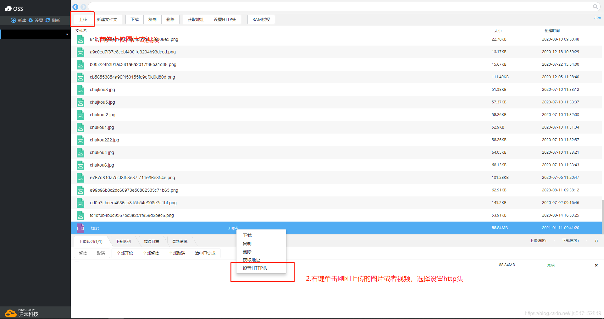This screenshot has width=604, height=319.
Task: Click the 下载 toolbar button
Action: click(x=135, y=19)
